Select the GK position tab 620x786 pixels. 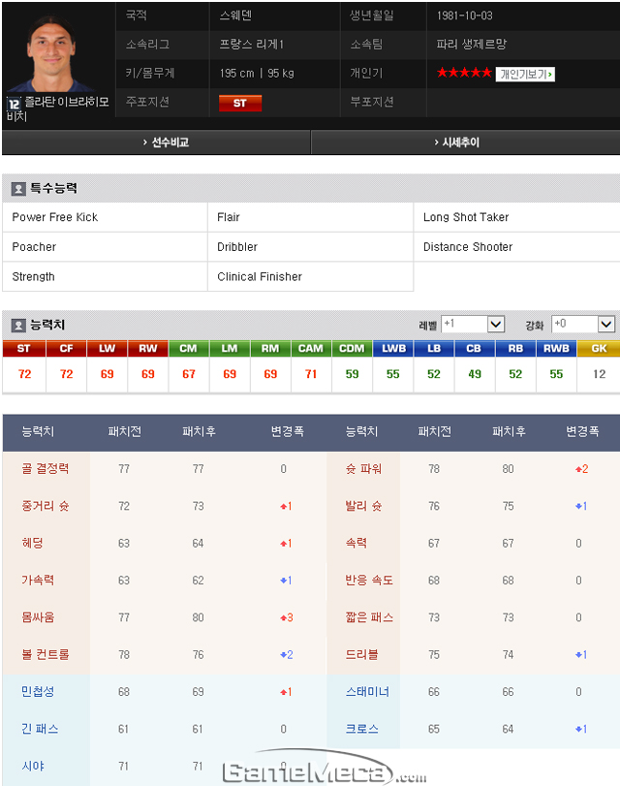(x=599, y=348)
